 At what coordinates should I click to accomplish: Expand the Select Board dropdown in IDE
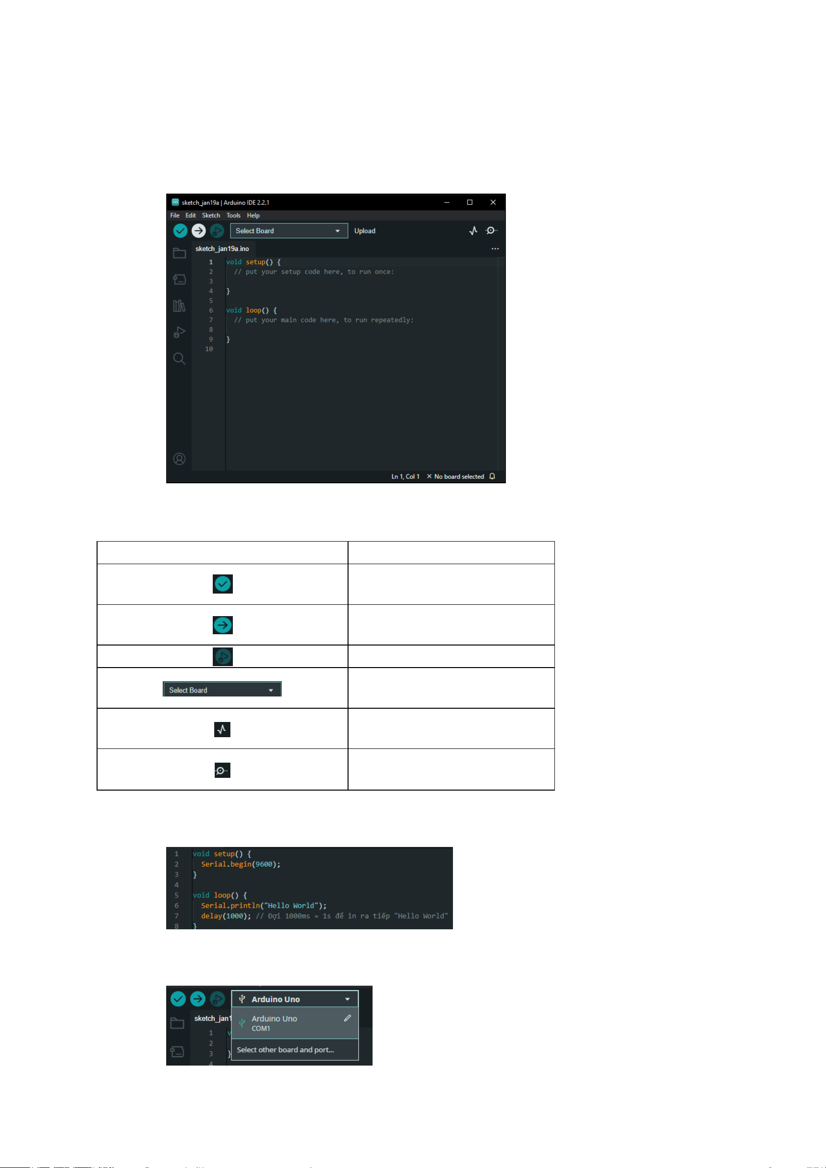289,230
